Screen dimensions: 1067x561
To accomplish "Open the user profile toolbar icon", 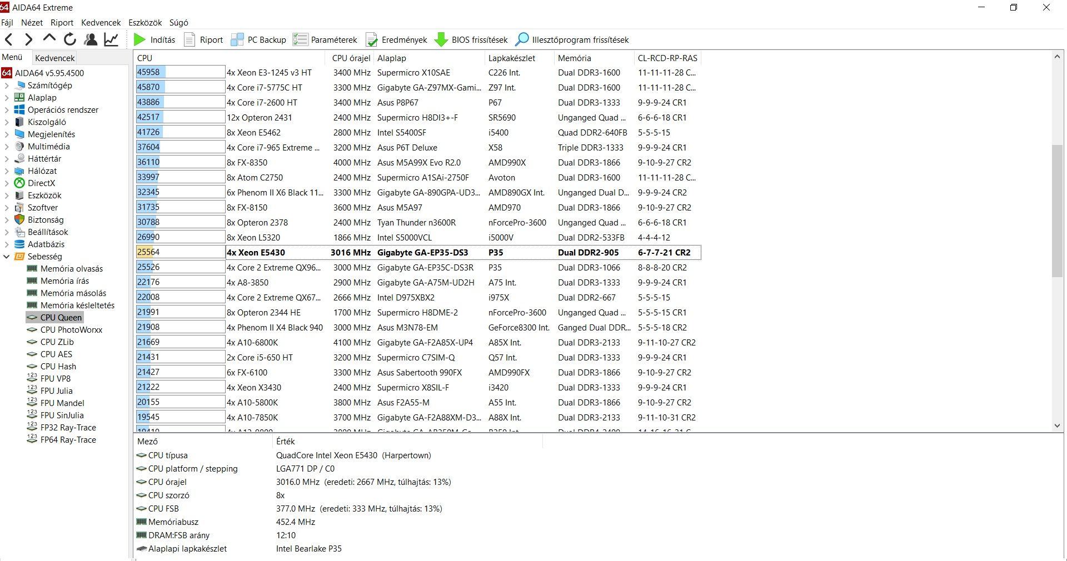I will click(x=91, y=39).
